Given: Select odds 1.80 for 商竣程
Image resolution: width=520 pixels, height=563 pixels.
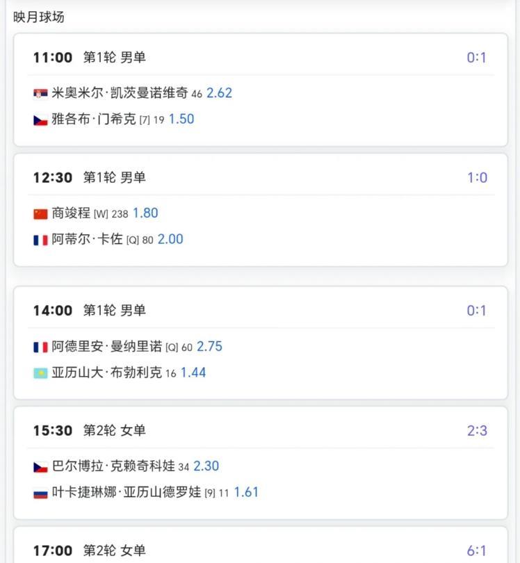Looking at the screenshot, I should [x=145, y=213].
